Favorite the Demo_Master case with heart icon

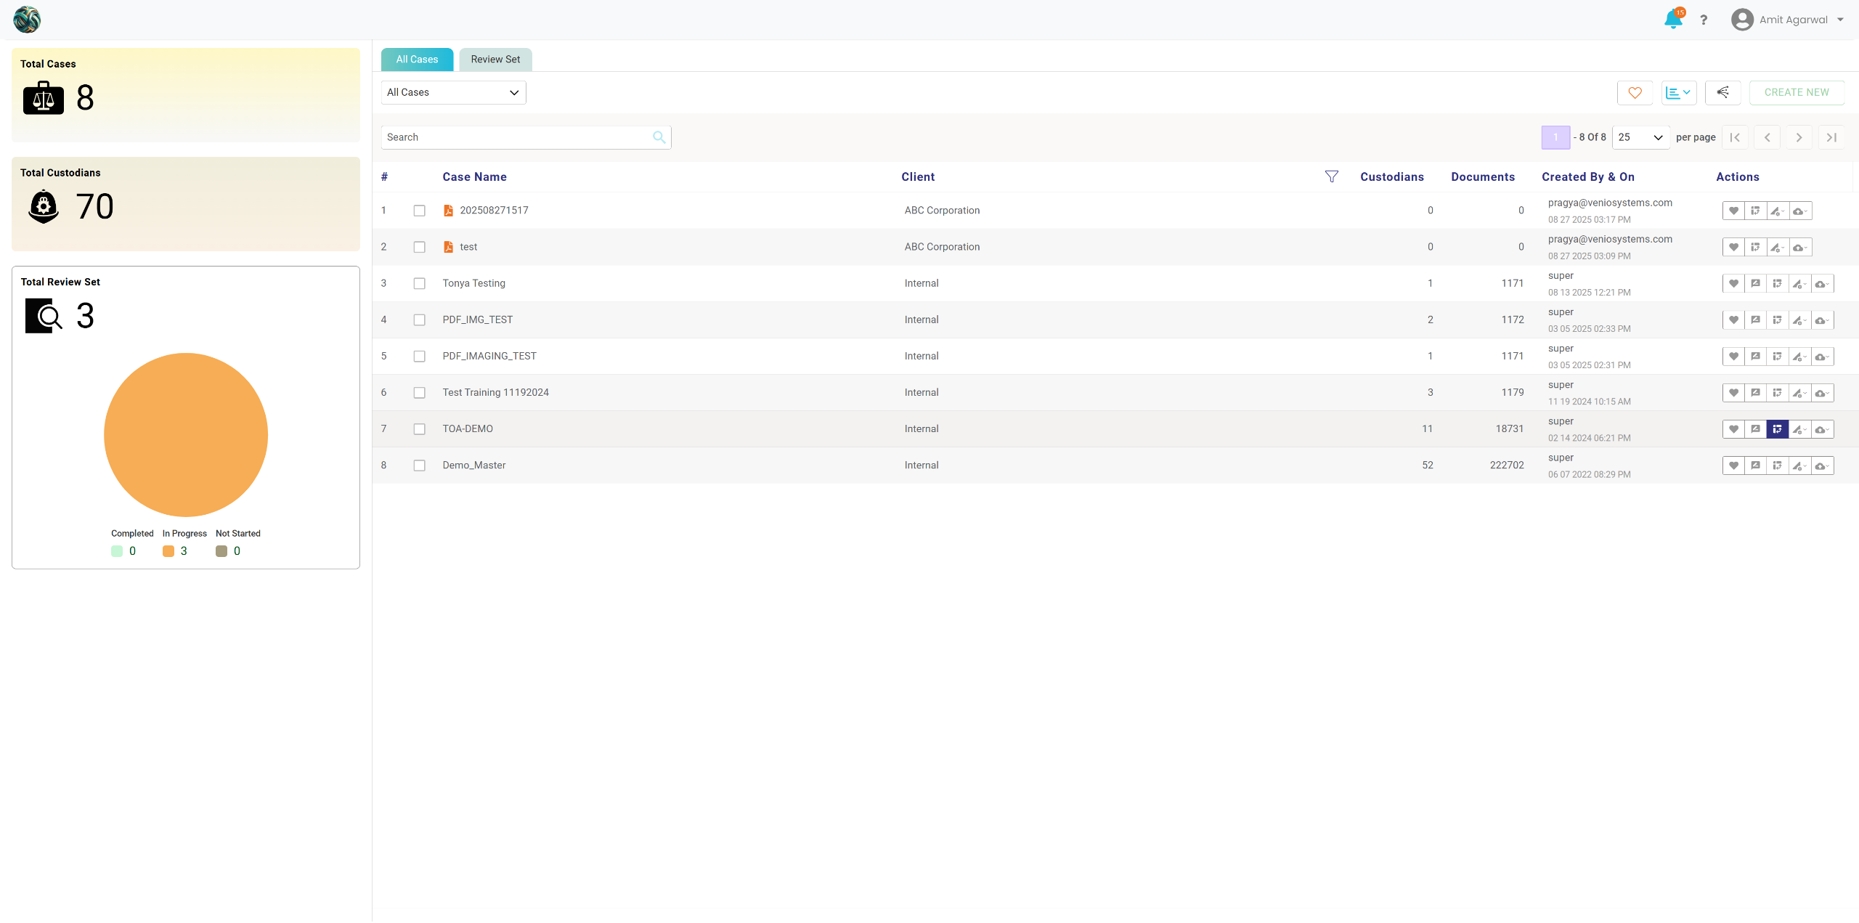point(1733,465)
